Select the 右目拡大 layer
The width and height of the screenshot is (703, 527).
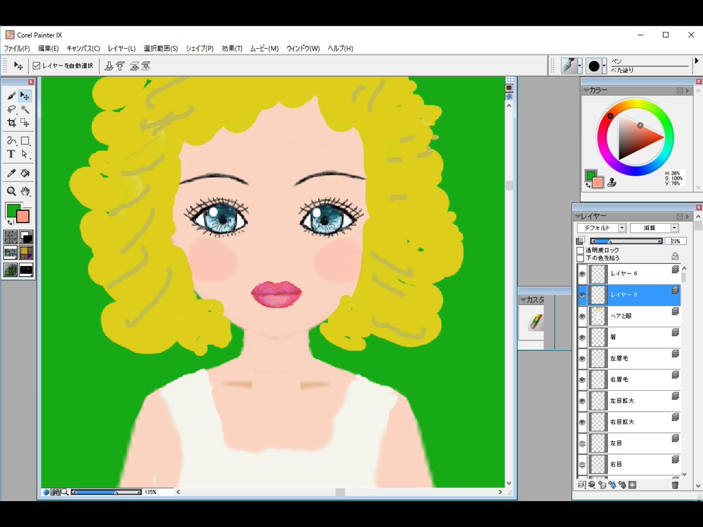(629, 422)
